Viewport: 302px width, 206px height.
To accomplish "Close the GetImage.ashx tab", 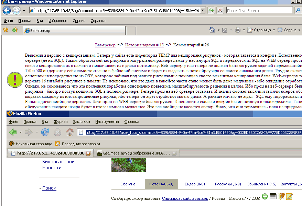I will click(174, 153).
